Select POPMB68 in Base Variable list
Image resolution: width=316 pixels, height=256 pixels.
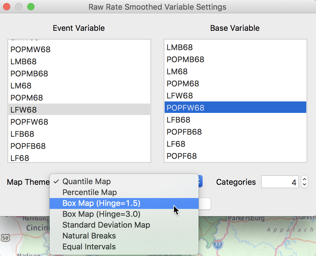[235, 59]
